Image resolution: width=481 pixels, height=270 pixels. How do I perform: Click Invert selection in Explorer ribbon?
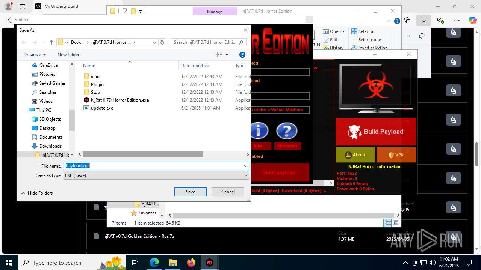pyautogui.click(x=369, y=48)
